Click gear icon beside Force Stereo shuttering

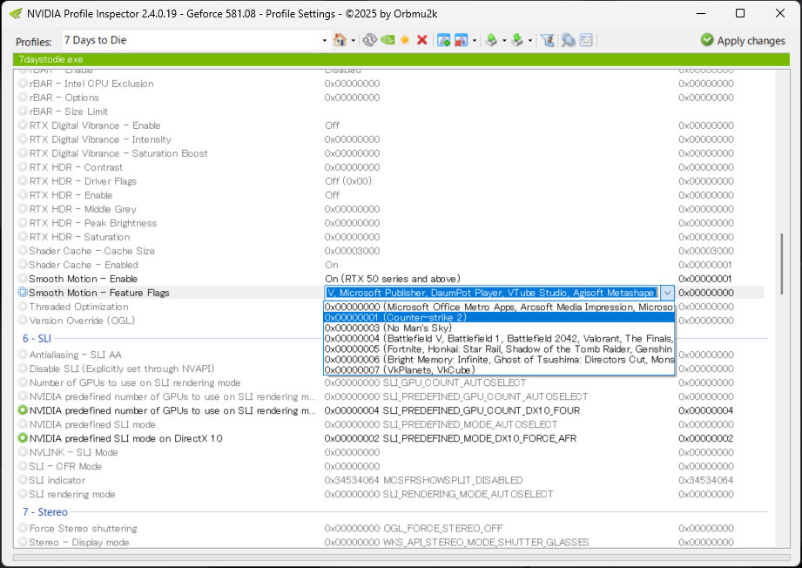pyautogui.click(x=23, y=528)
